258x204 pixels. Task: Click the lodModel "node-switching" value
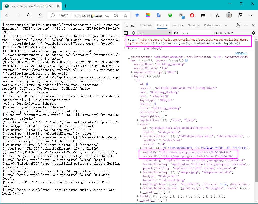tap(172, 180)
